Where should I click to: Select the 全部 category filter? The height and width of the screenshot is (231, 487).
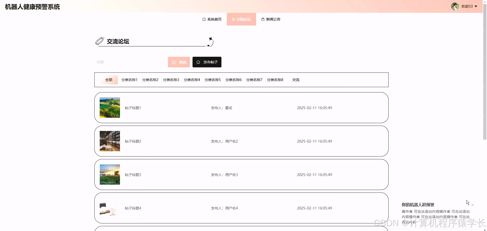pos(109,80)
